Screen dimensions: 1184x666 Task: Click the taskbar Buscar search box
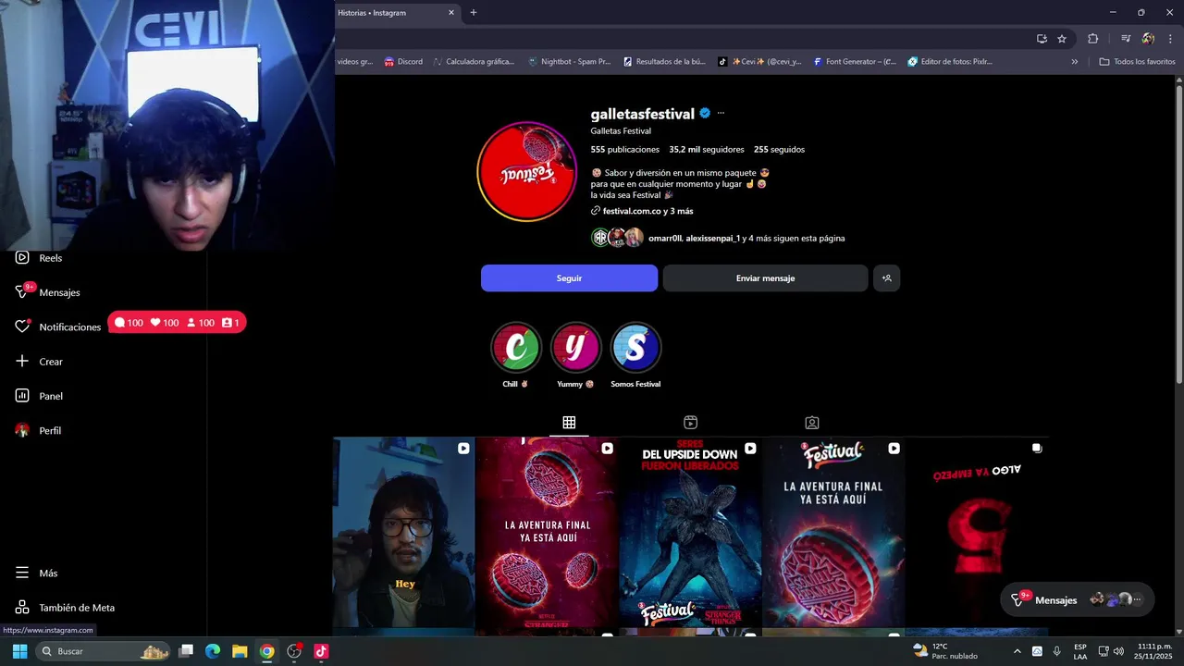(x=103, y=651)
